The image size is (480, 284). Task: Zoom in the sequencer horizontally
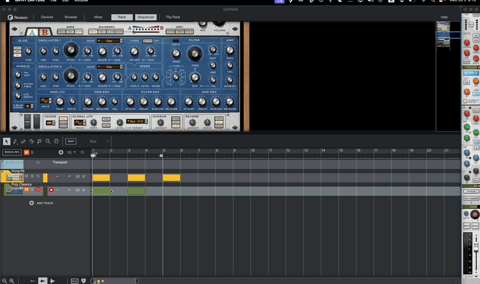pyautogui.click(x=12, y=281)
